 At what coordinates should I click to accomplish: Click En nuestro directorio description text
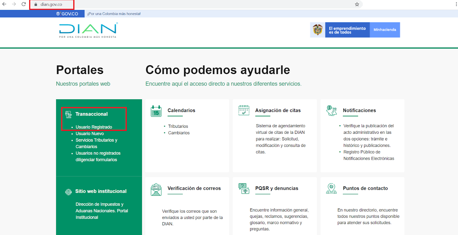368,216
